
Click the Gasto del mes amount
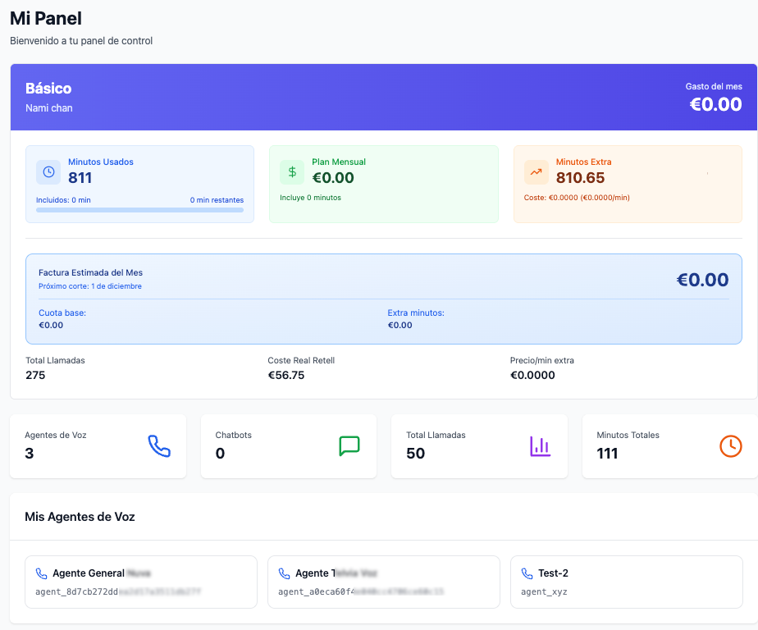(x=715, y=104)
